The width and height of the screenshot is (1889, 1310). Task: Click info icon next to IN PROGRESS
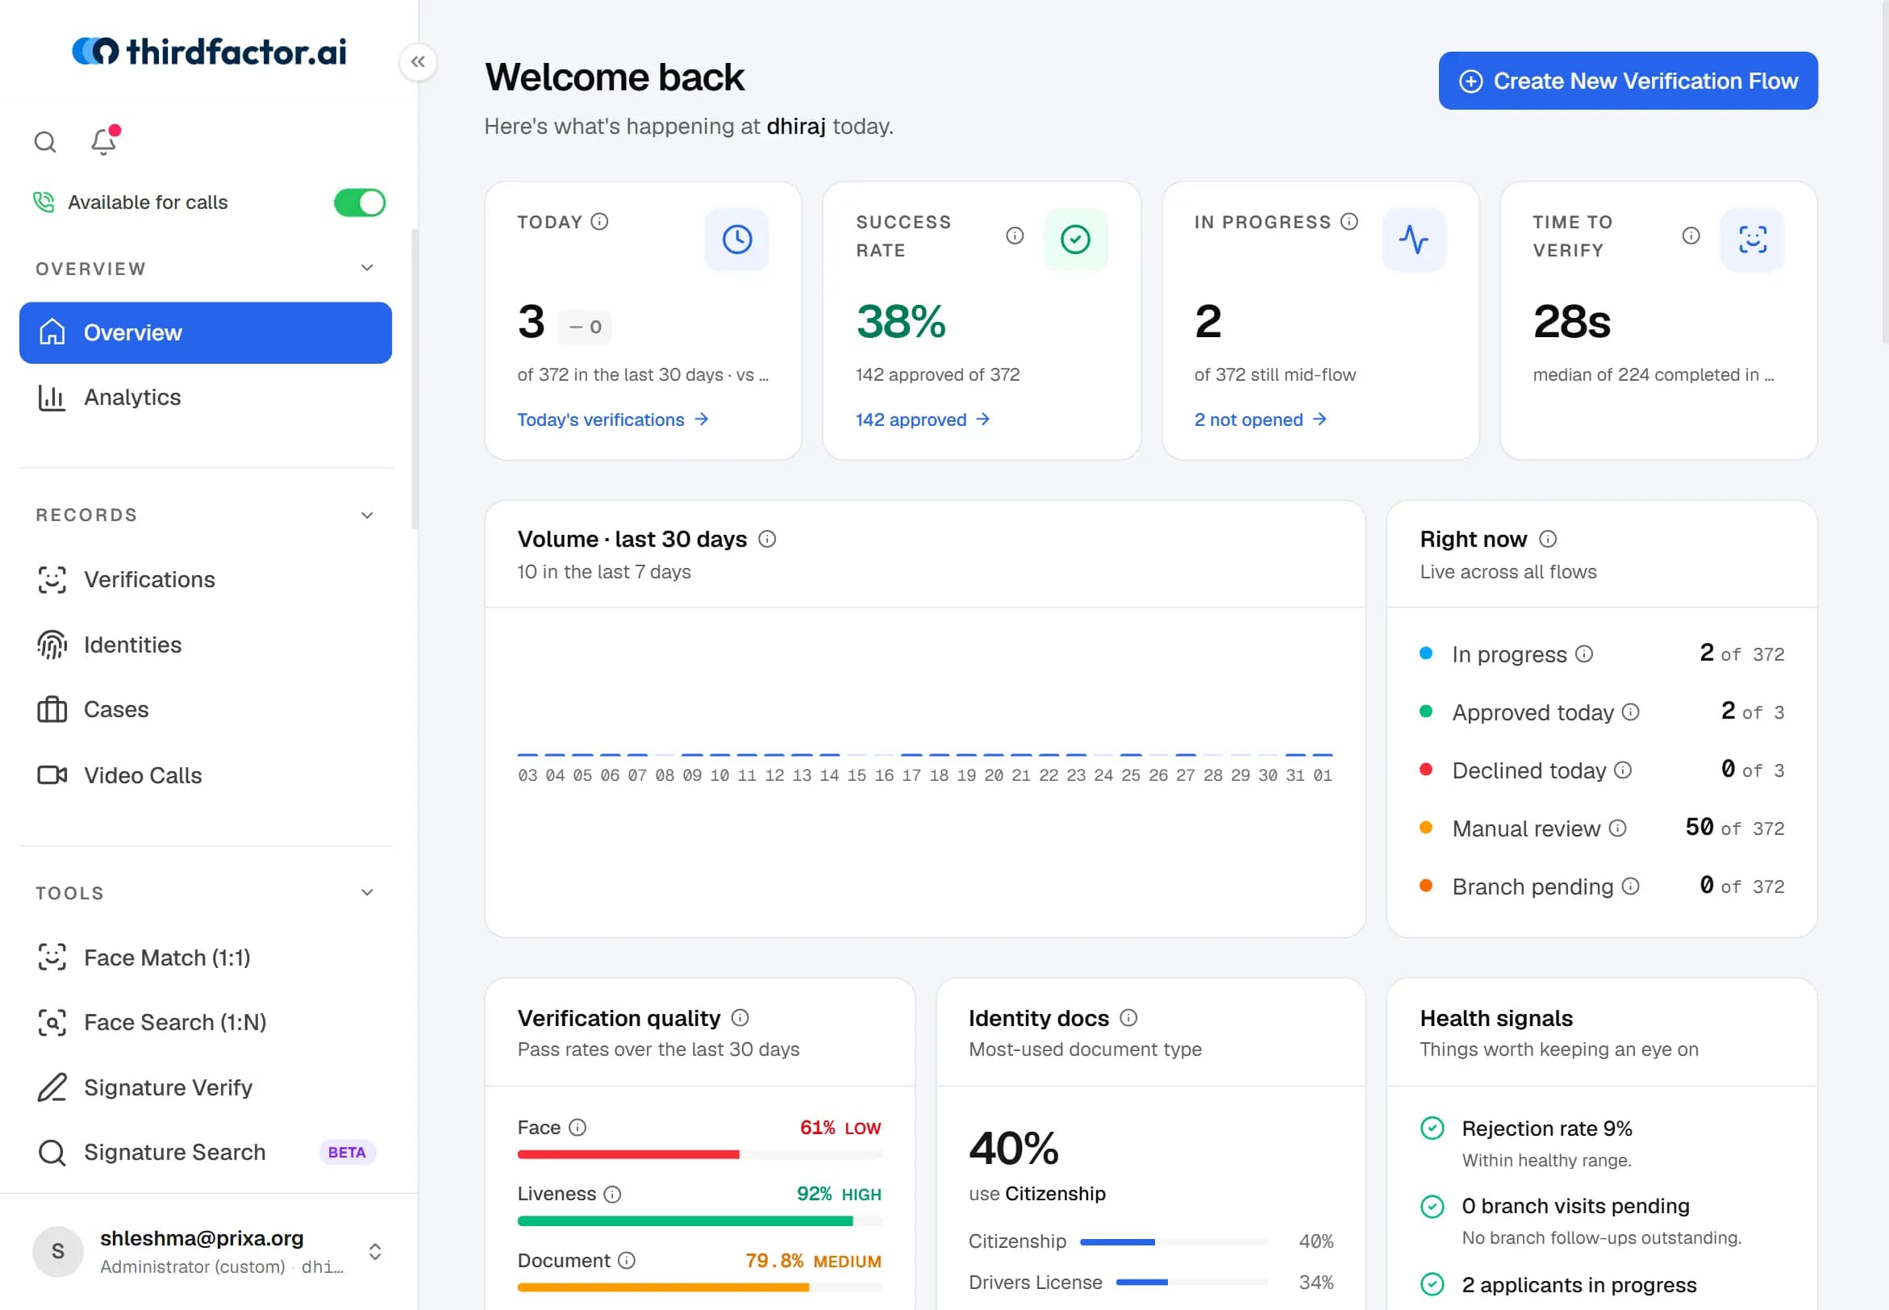(x=1349, y=222)
